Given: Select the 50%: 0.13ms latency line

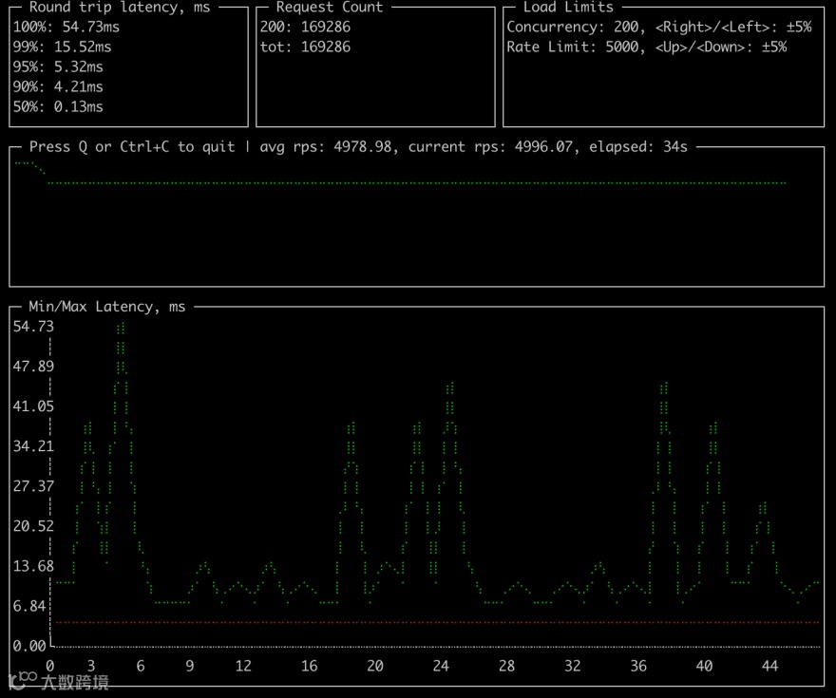Looking at the screenshot, I should [58, 106].
